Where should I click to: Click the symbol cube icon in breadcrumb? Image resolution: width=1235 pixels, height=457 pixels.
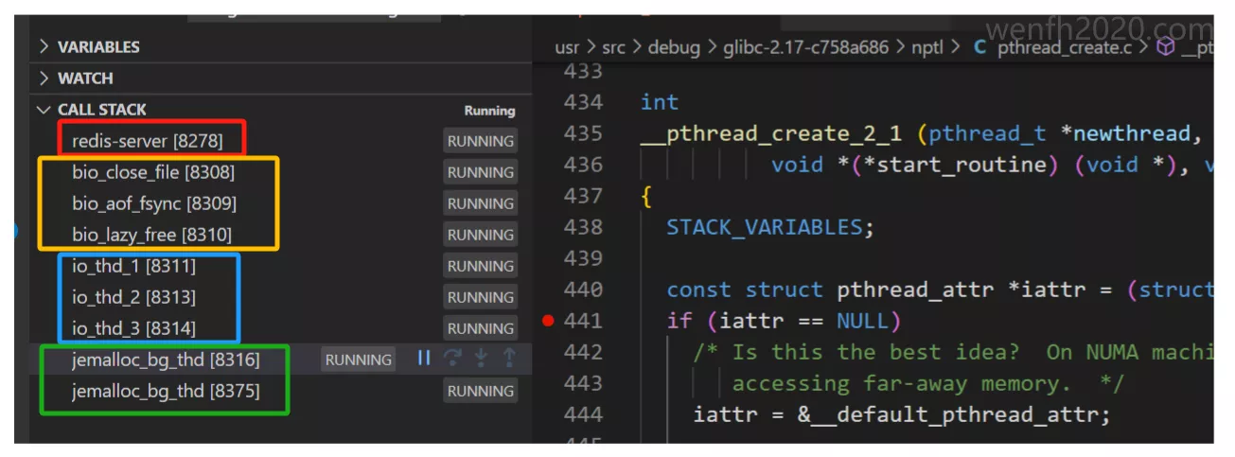pyautogui.click(x=1165, y=46)
